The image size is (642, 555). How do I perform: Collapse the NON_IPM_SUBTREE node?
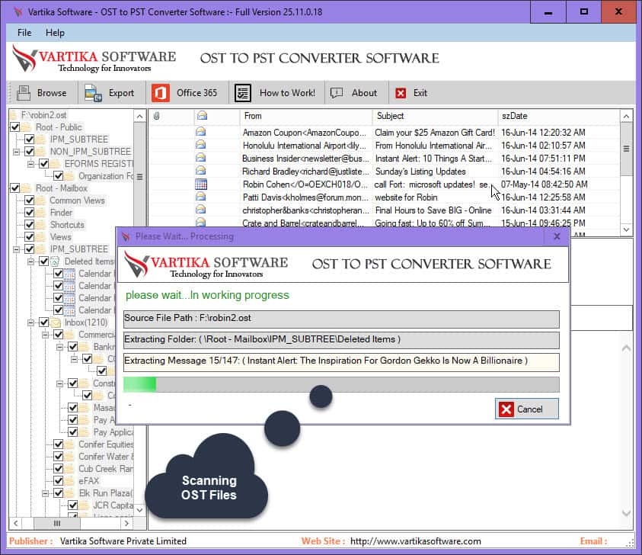(16, 152)
